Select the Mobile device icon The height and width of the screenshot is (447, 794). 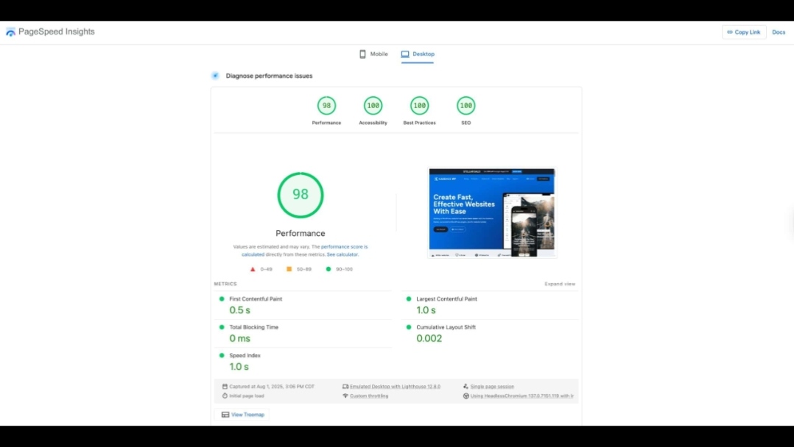pyautogui.click(x=362, y=54)
